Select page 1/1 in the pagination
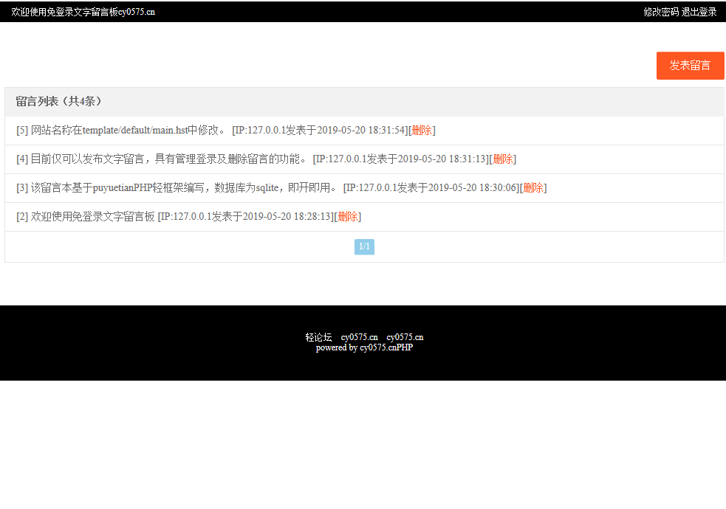Image resolution: width=726 pixels, height=509 pixels. pyautogui.click(x=364, y=246)
